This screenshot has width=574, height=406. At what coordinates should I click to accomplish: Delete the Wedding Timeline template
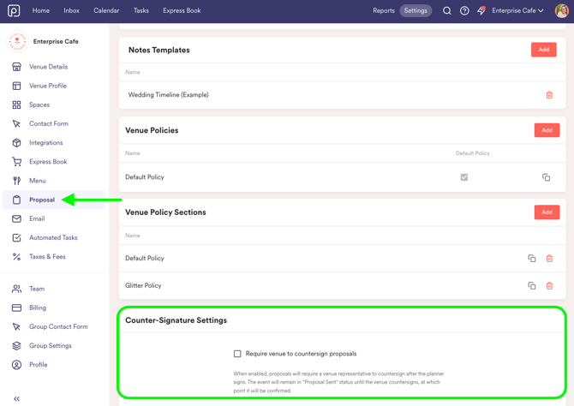click(x=549, y=95)
